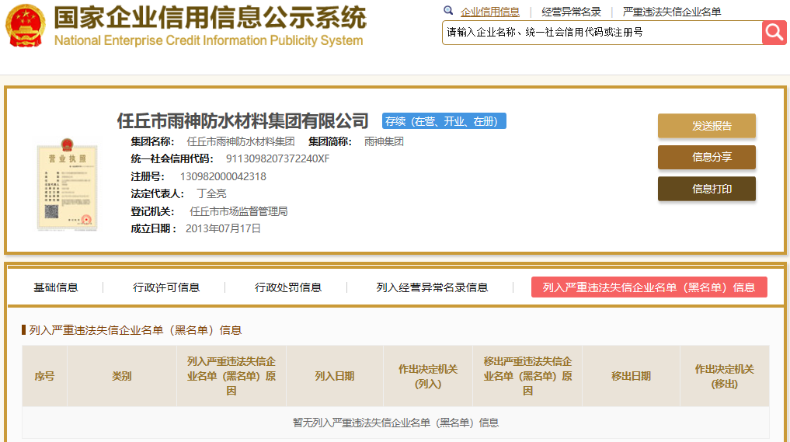790x442 pixels.
Task: Click the national emblem logo
Action: point(25,25)
